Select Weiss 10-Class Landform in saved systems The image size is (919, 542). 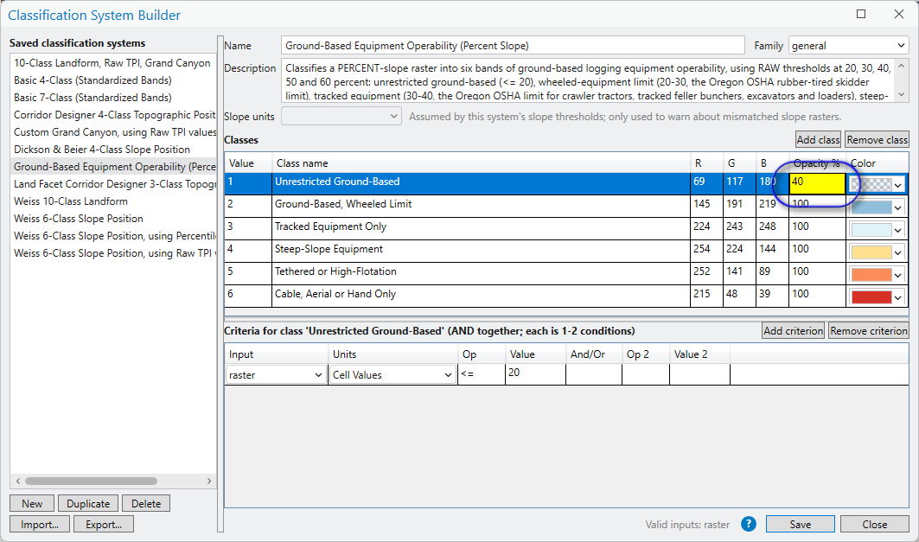pos(71,201)
